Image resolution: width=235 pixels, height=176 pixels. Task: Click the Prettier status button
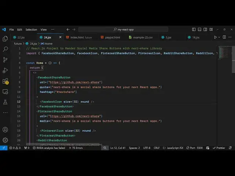(x=219, y=148)
